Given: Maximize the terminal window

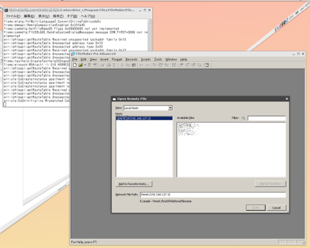Looking at the screenshot, I should [145, 10].
